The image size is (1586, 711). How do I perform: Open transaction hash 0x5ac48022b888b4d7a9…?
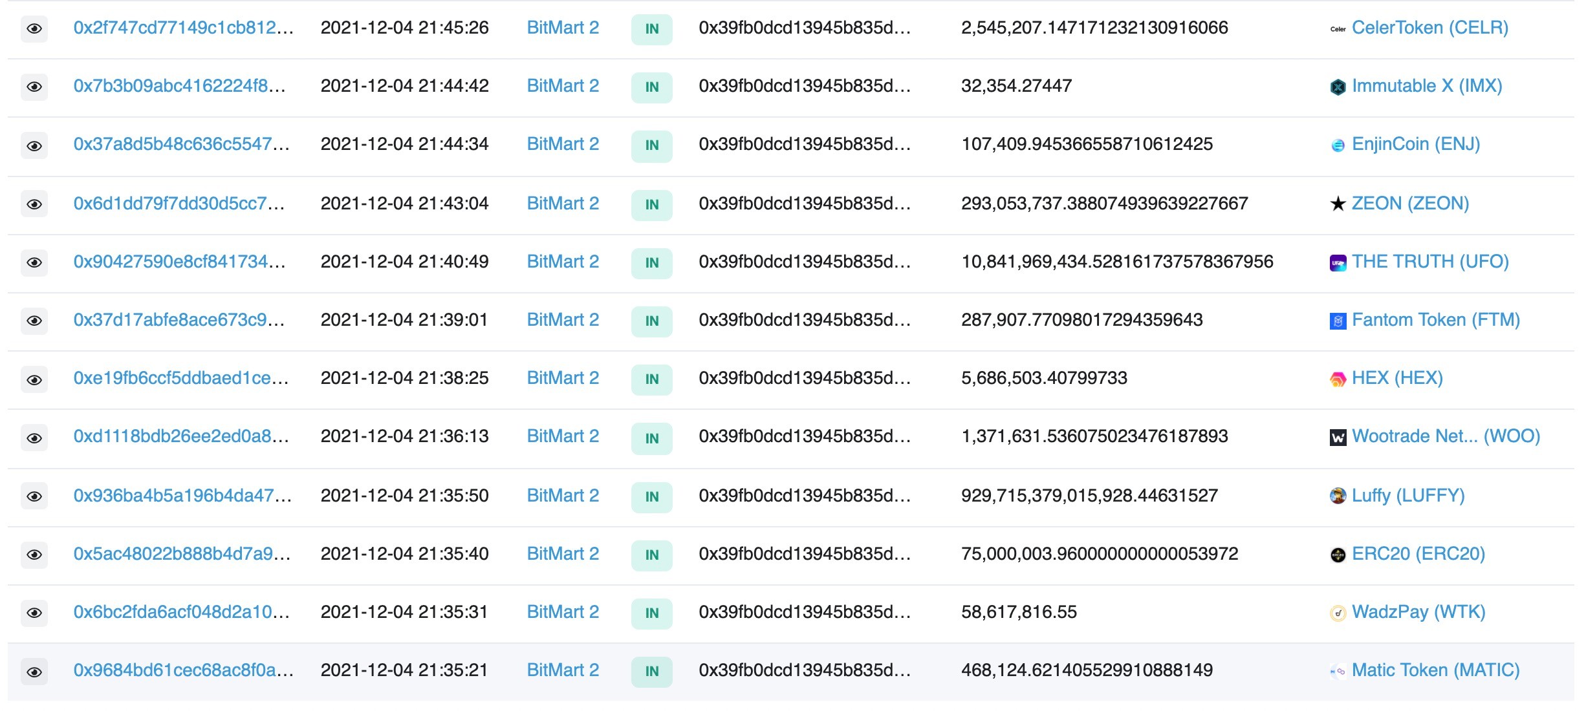(182, 554)
